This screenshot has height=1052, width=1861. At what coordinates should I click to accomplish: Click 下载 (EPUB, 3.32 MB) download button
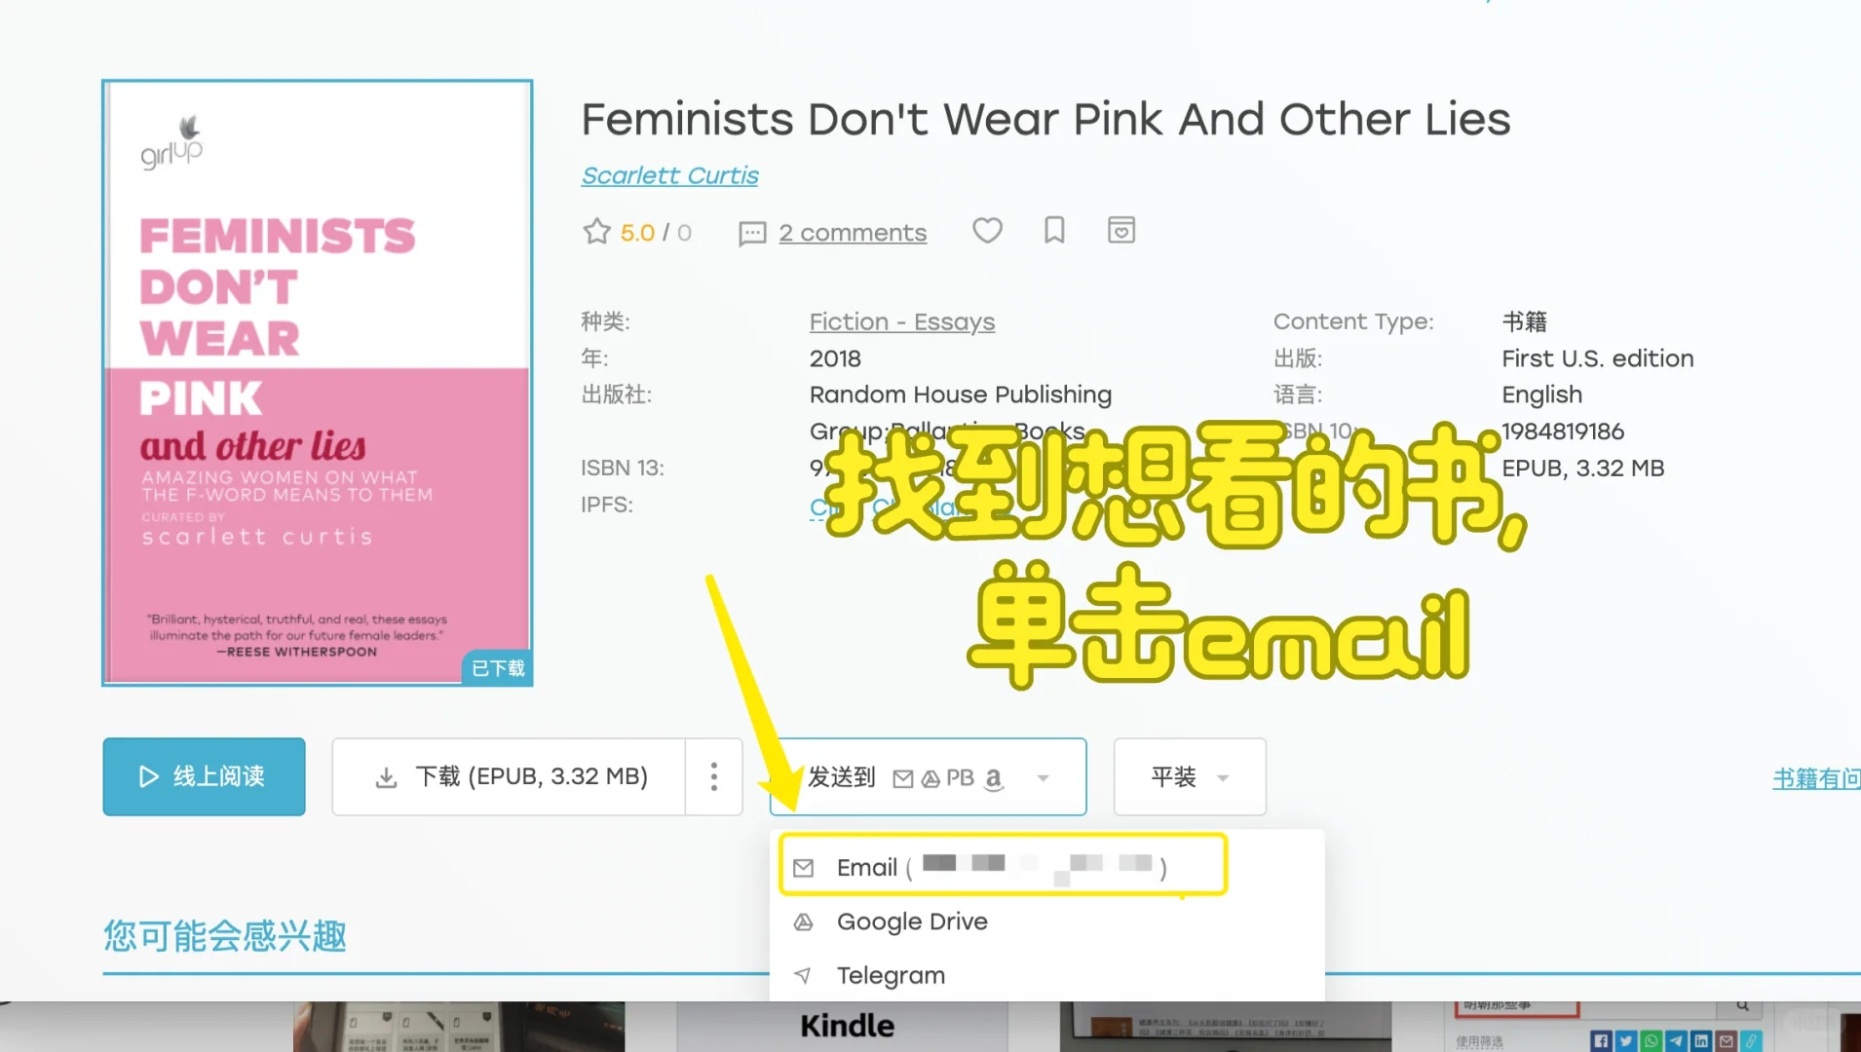coord(509,777)
